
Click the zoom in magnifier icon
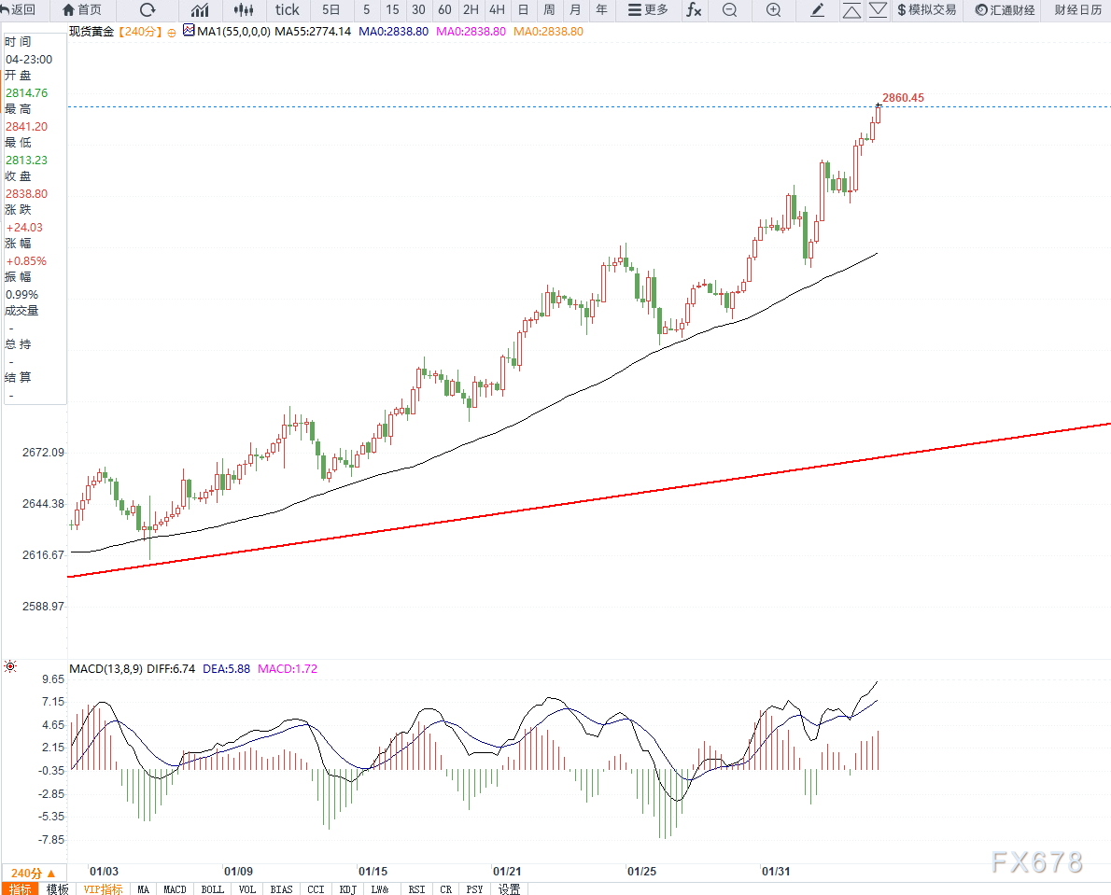773,9
